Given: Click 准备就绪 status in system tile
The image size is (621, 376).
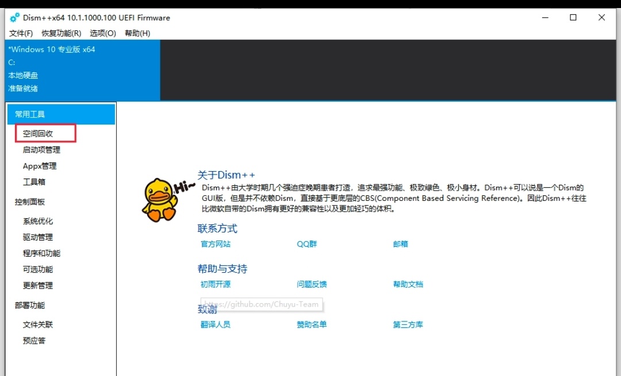Looking at the screenshot, I should point(23,88).
